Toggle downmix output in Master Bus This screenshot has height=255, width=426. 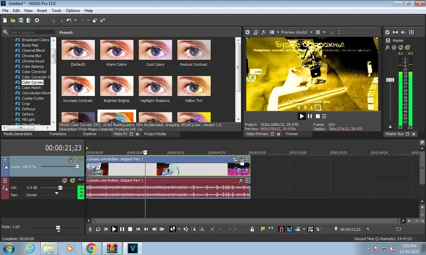(395, 32)
